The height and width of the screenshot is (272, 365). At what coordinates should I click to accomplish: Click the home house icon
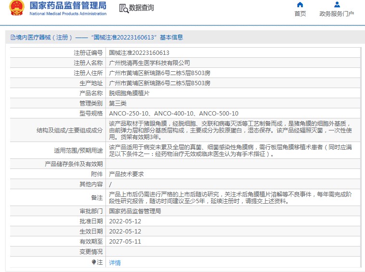pos(300,5)
